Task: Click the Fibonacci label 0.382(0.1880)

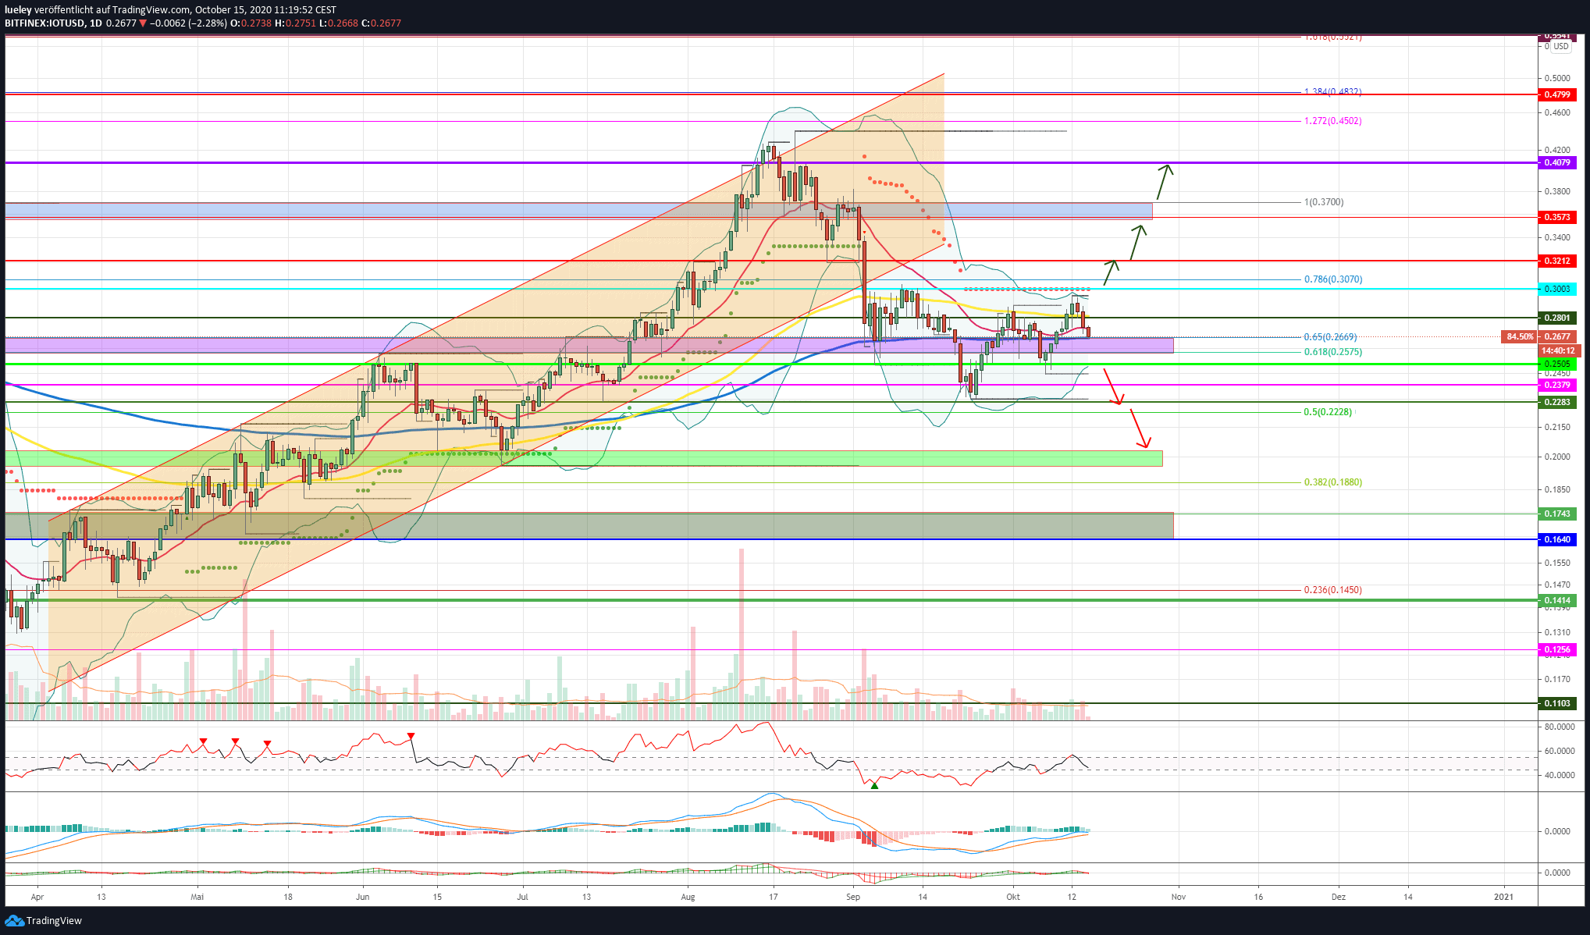Action: [x=1333, y=482]
